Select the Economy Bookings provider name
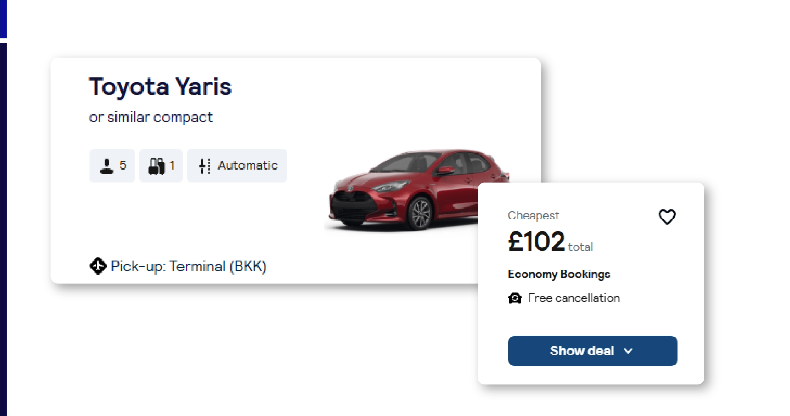This screenshot has width=790, height=416. click(x=559, y=274)
